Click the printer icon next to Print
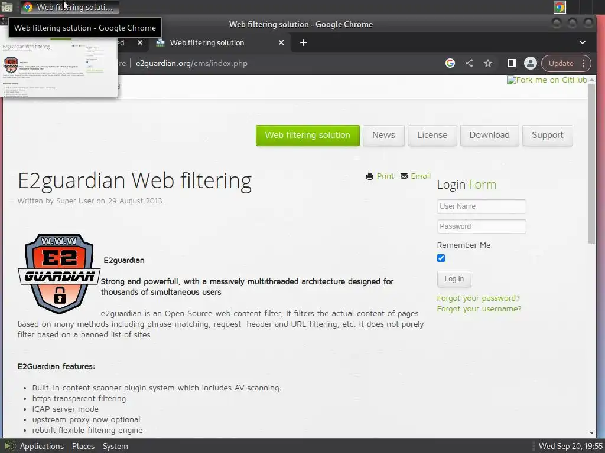Screen dimensions: 605x453 pos(370,176)
